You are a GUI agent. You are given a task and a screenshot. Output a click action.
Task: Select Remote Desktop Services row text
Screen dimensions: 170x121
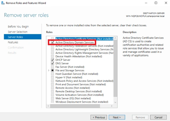[x=79, y=91]
